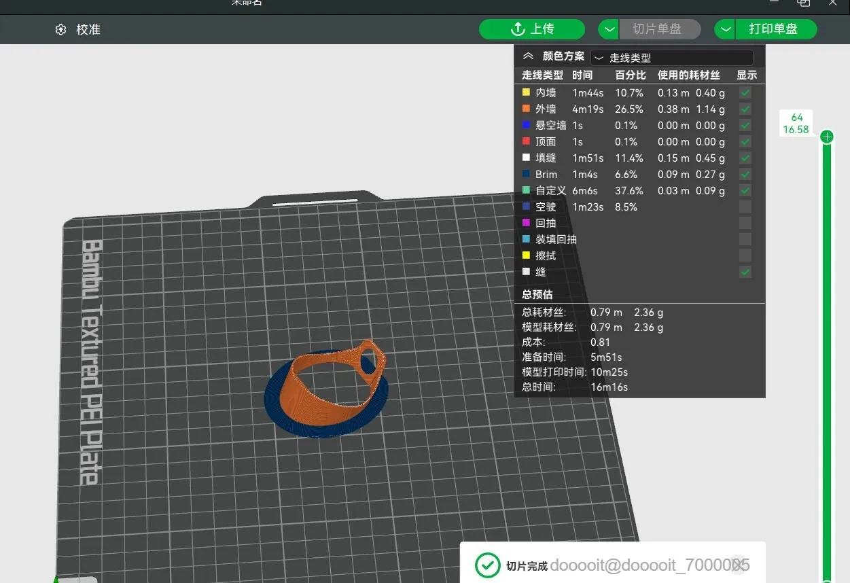Toggle display checkbox for 缝
850x583 pixels.
(x=745, y=272)
